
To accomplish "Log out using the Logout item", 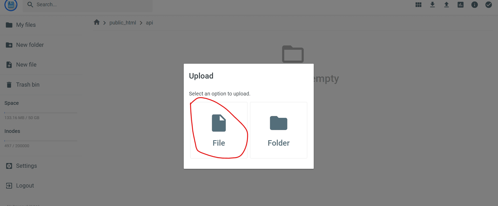I will 41,186.
